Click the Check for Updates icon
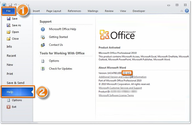The image size is (192, 125). pyautogui.click(x=43, y=69)
